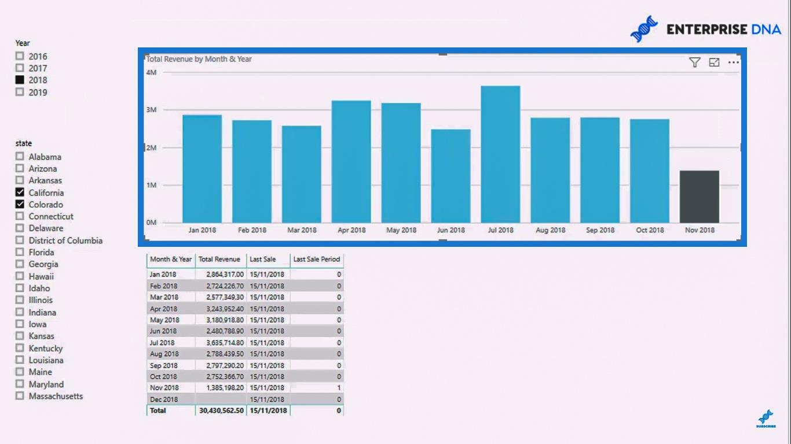Open the chart's More options ellipsis

click(x=734, y=62)
